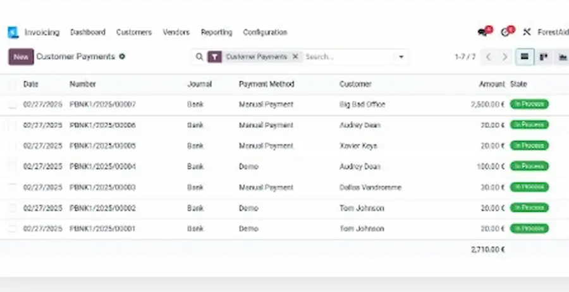The height and width of the screenshot is (292, 569).
Task: Open the activities clock icon
Action: click(x=505, y=32)
